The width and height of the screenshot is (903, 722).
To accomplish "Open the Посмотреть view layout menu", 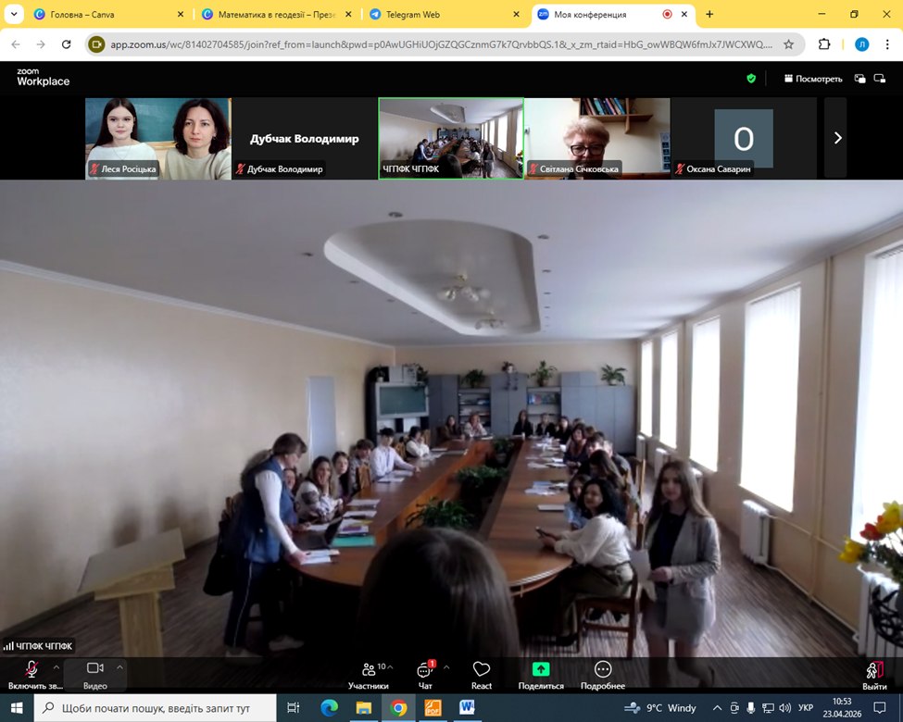I will (812, 79).
